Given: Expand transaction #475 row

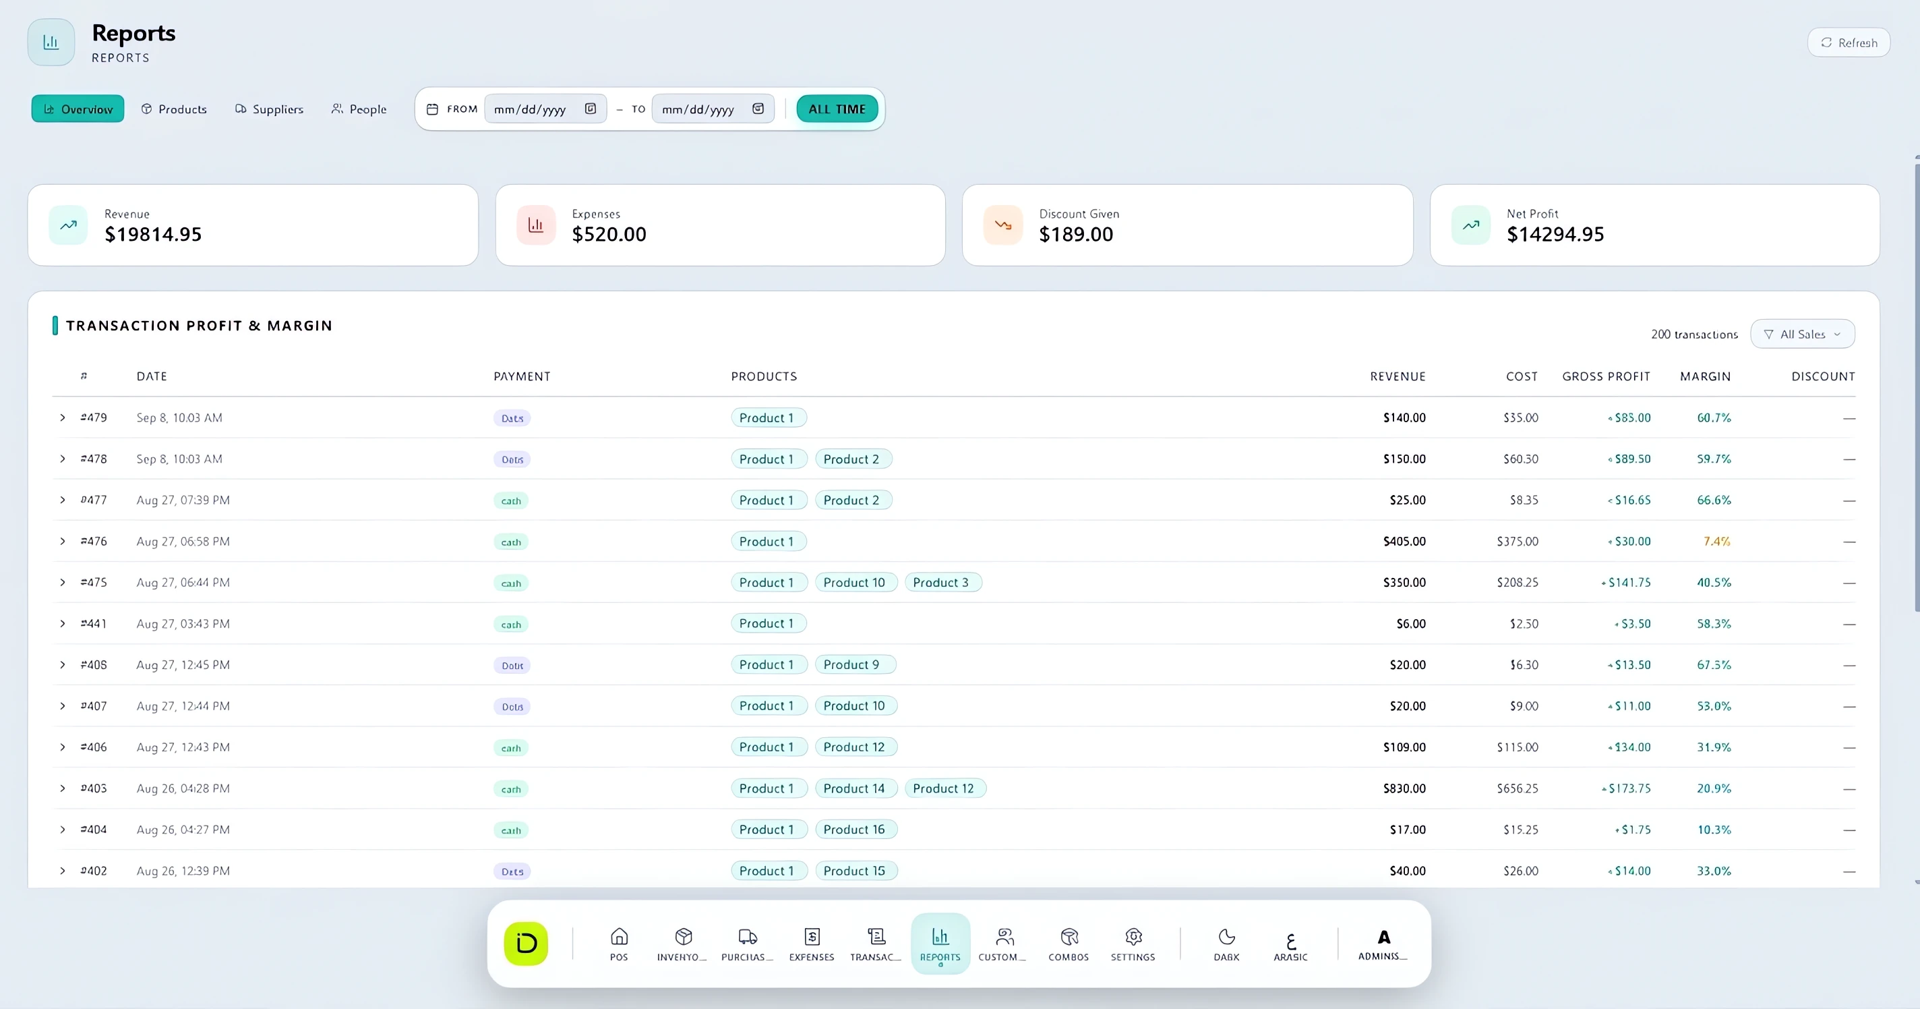Looking at the screenshot, I should point(63,583).
